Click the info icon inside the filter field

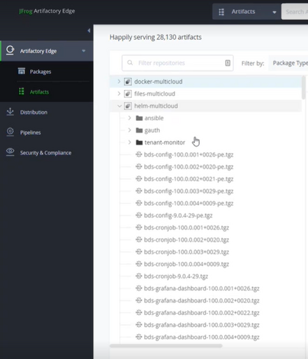(x=228, y=63)
